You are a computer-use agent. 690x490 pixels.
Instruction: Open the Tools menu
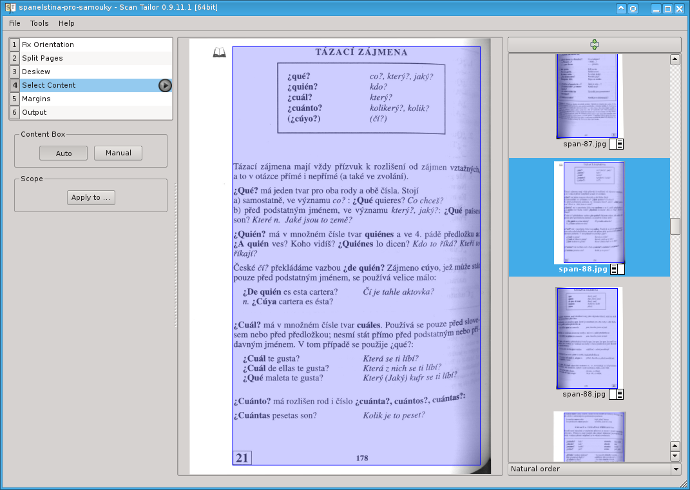(39, 23)
